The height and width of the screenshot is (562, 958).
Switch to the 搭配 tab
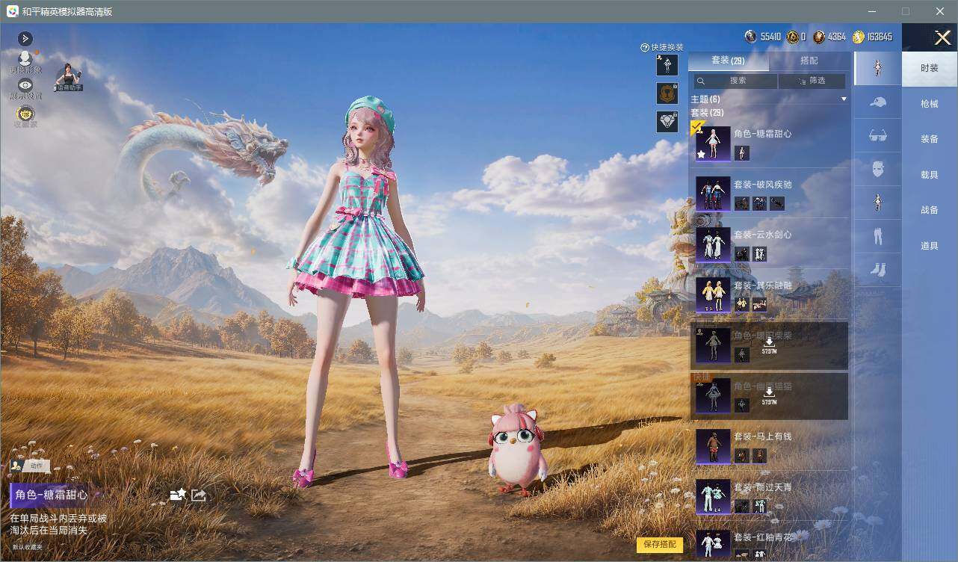(x=809, y=61)
